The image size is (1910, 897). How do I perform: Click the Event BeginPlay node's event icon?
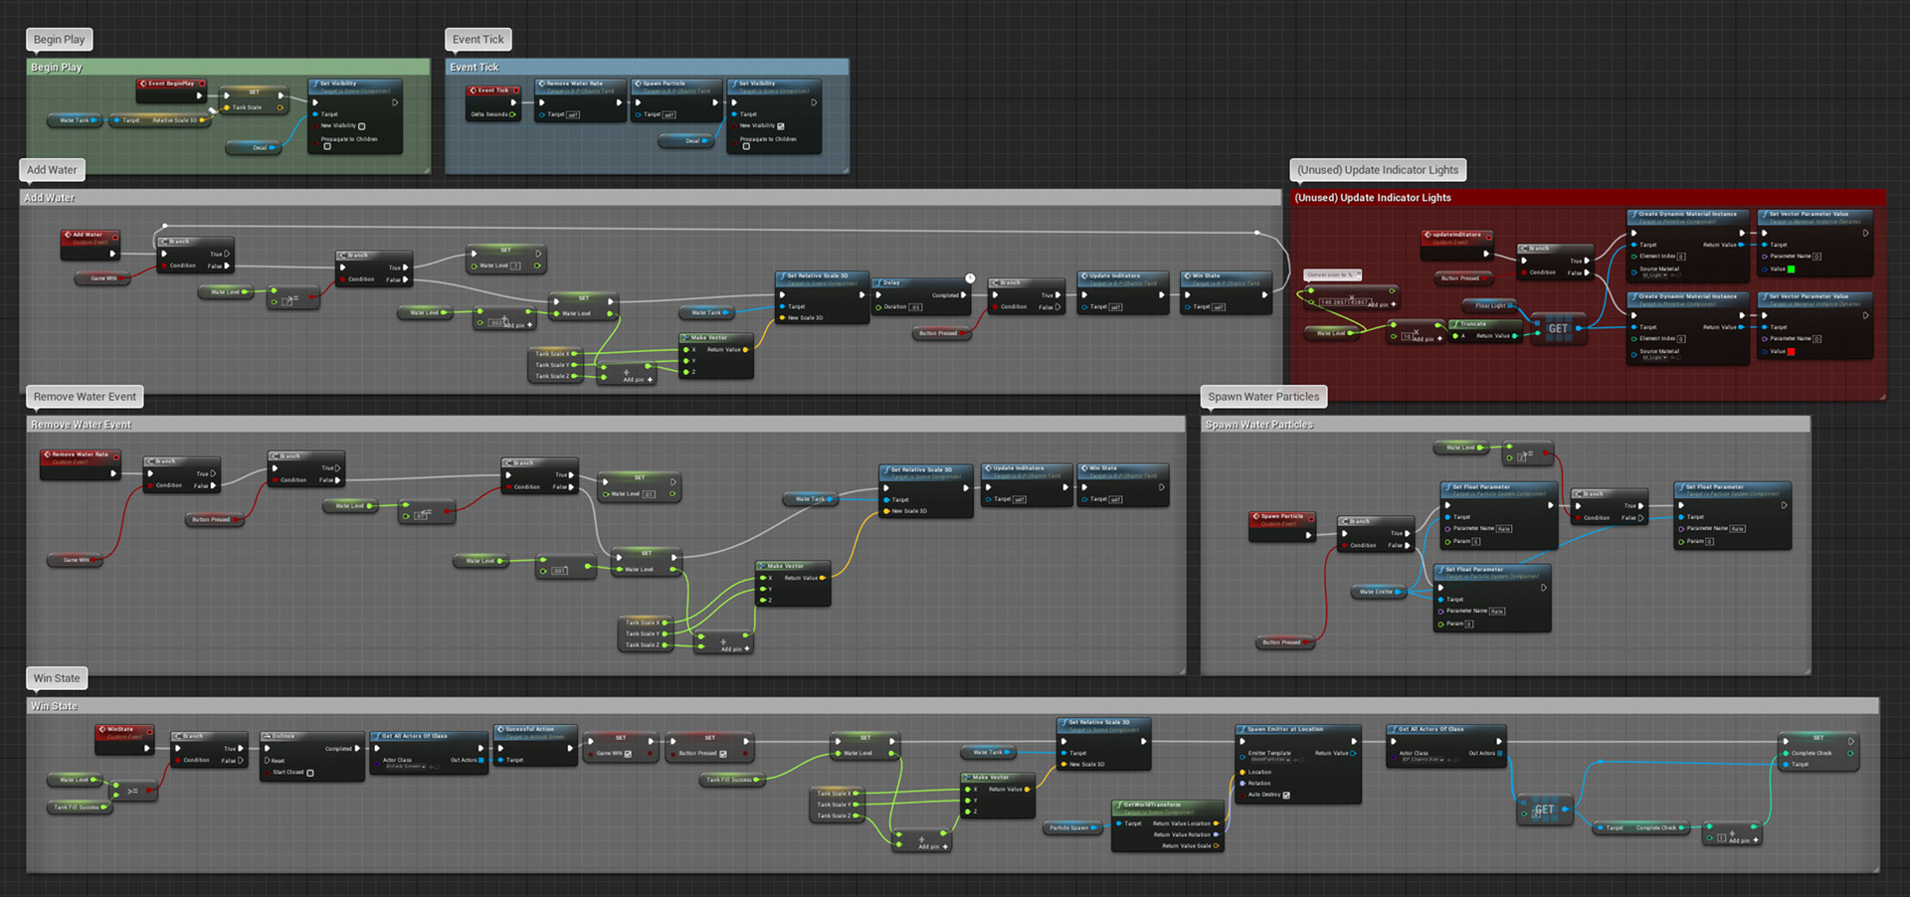(x=143, y=84)
